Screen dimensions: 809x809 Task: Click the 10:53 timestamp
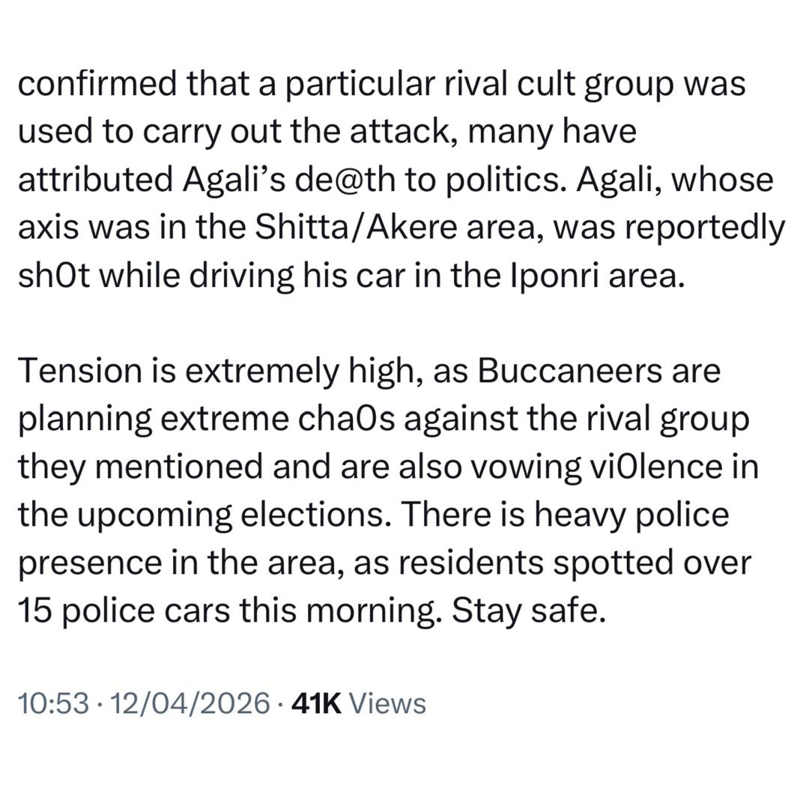click(52, 703)
